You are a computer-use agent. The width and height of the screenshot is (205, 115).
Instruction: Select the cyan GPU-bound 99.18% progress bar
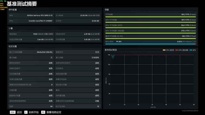[150, 44]
